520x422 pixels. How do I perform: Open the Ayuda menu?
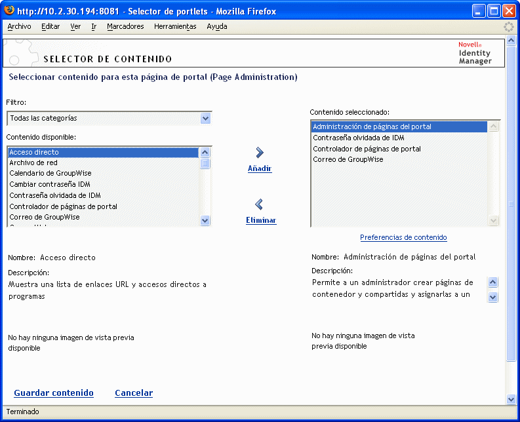click(x=217, y=26)
